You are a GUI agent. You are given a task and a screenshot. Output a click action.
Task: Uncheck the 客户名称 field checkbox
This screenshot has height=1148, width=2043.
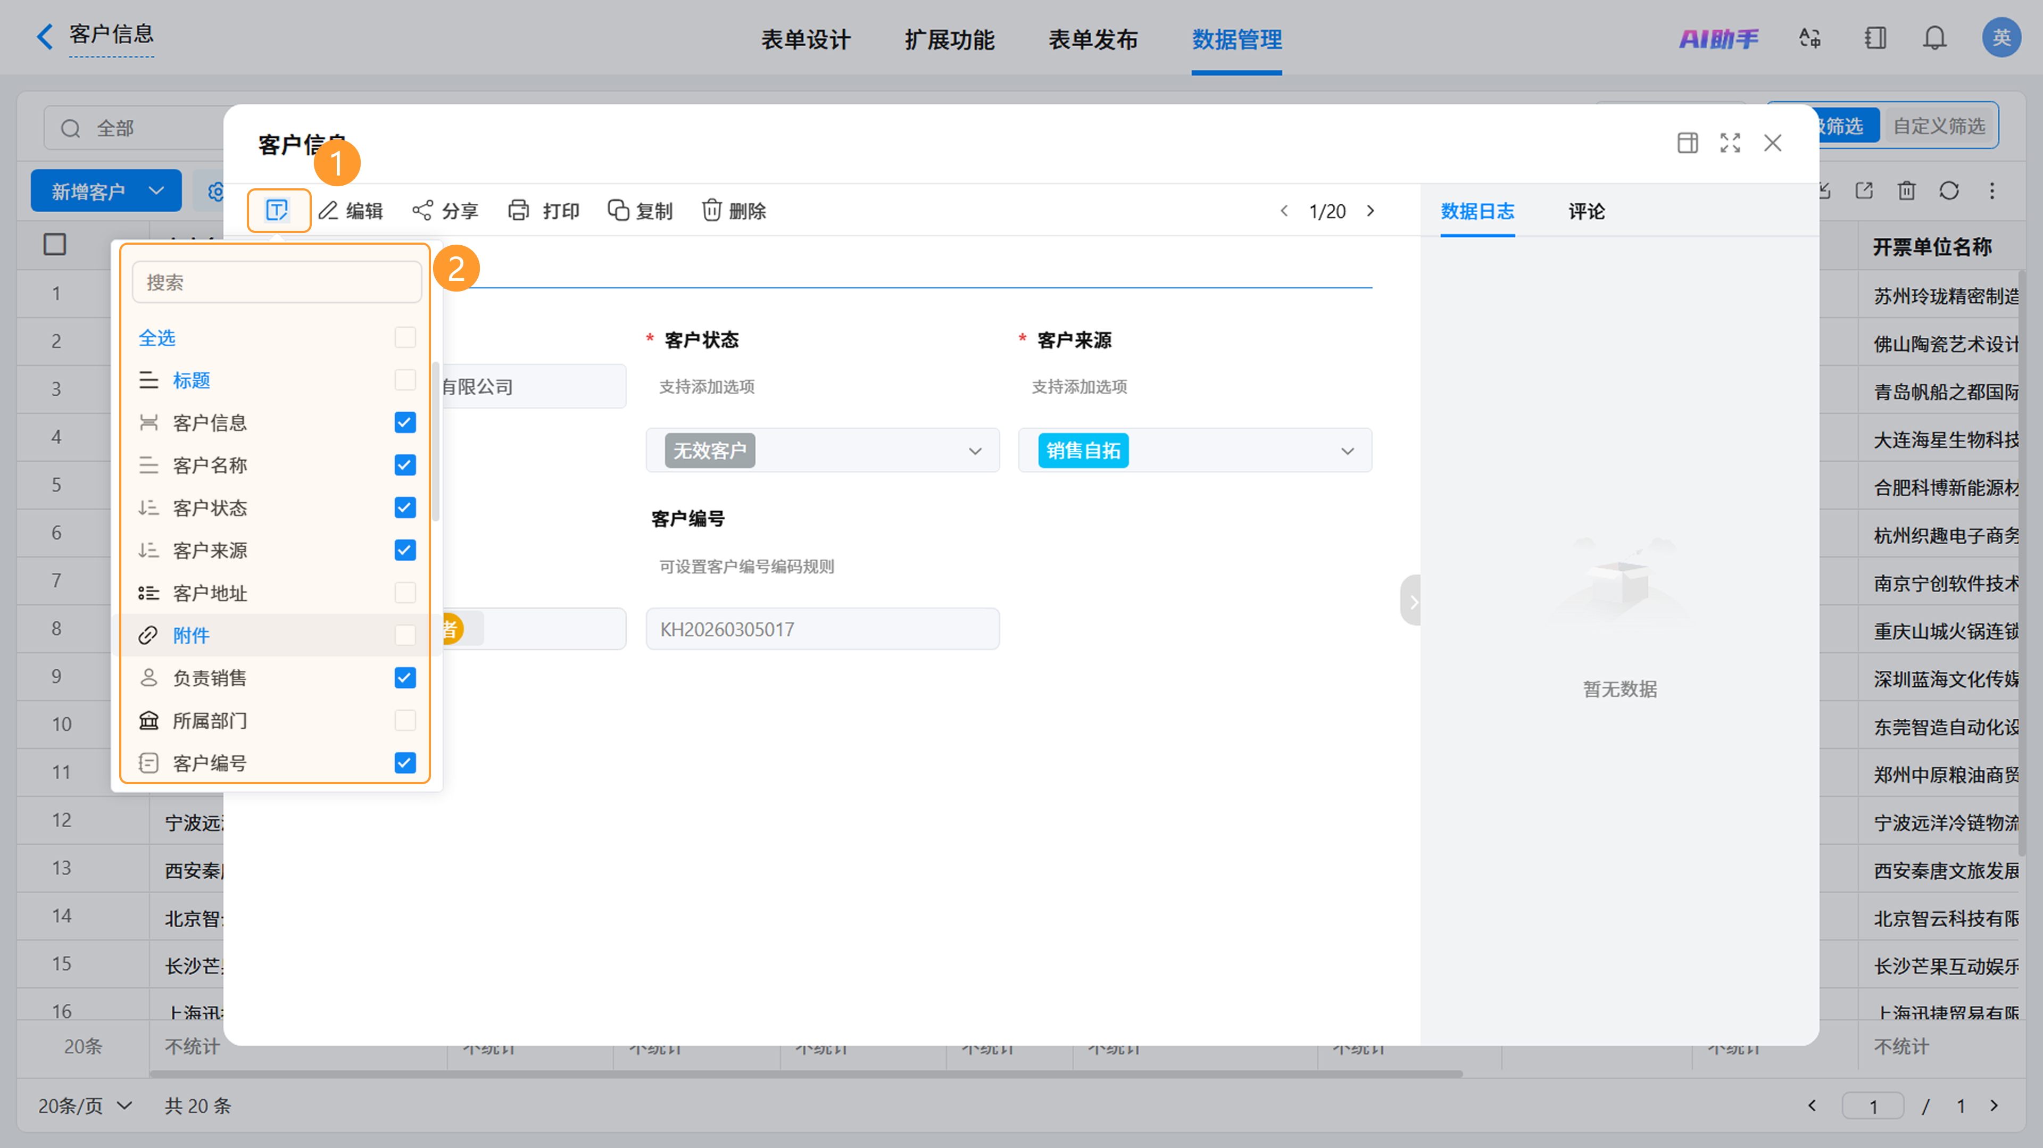pyautogui.click(x=405, y=465)
